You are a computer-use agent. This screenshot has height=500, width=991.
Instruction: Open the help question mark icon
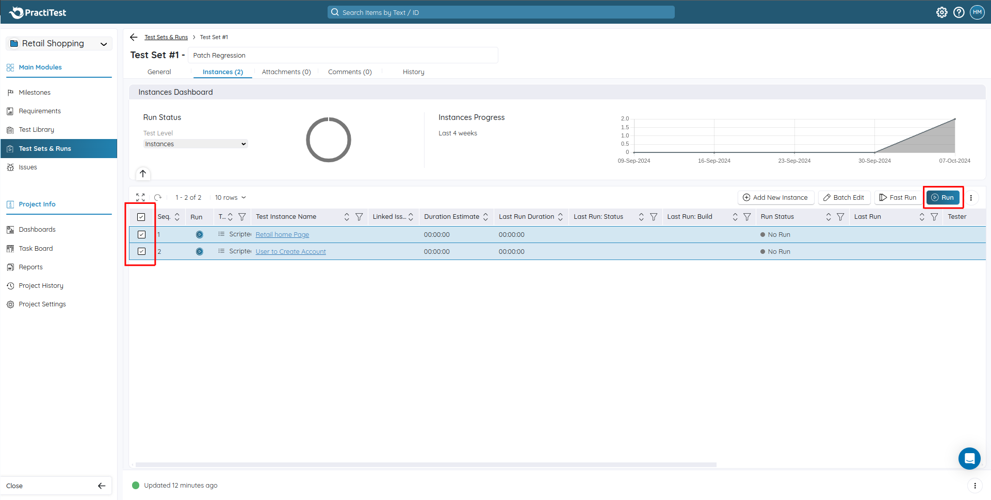[x=958, y=12]
